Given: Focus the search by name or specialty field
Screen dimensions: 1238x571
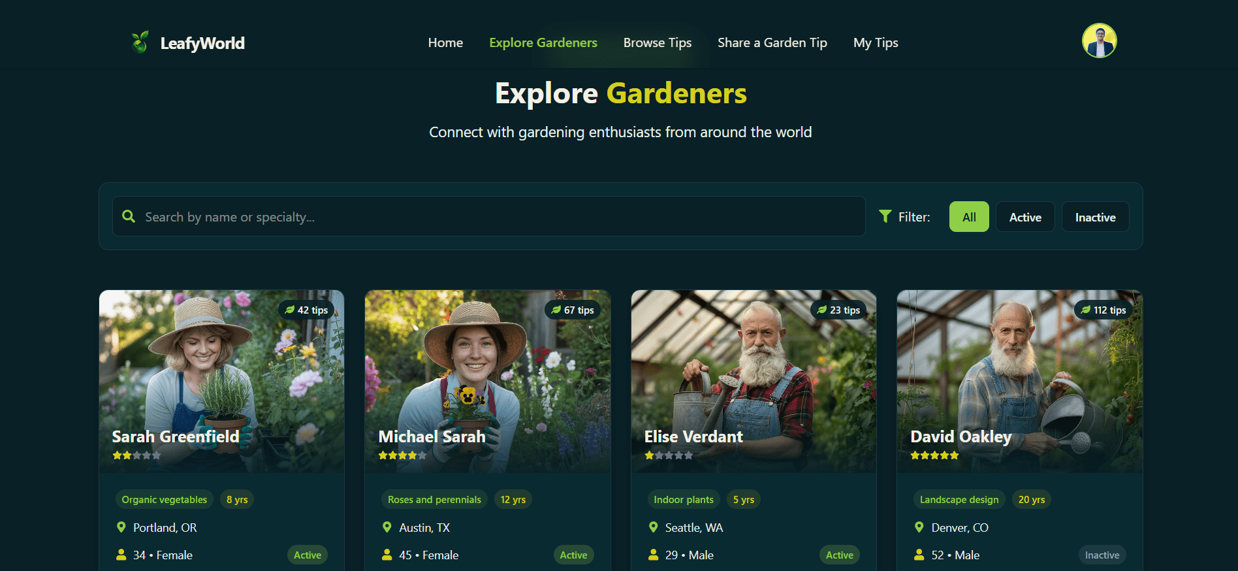Looking at the screenshot, I should tap(496, 217).
